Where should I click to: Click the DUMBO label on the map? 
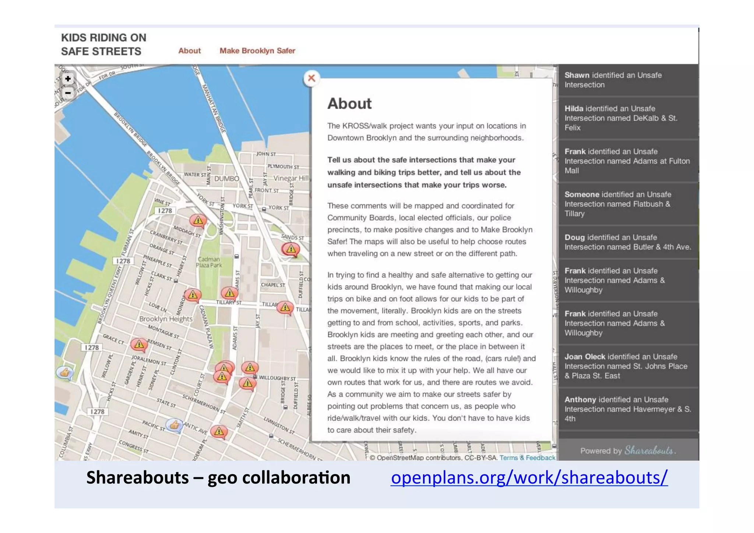tap(227, 178)
